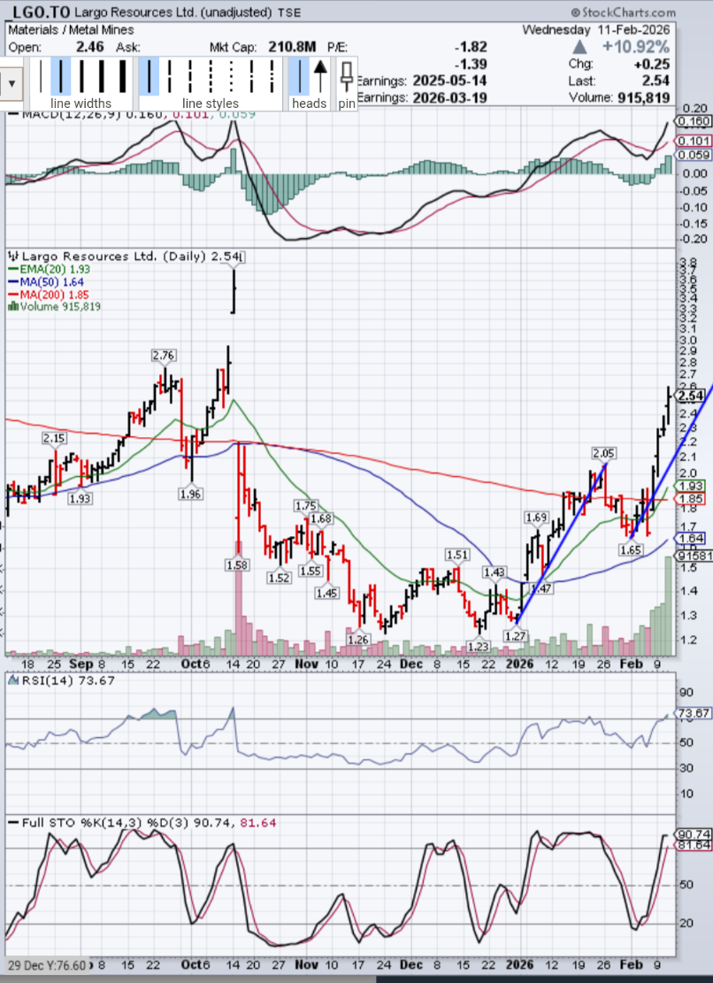Select the thinnest line width option
Screen dimensions: 713x983
[41, 76]
